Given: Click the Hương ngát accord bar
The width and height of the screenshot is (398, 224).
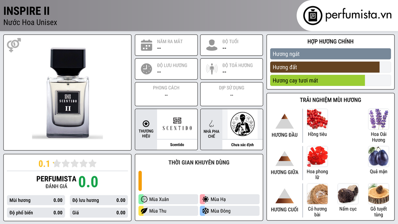Looking at the screenshot, I should tap(330, 54).
